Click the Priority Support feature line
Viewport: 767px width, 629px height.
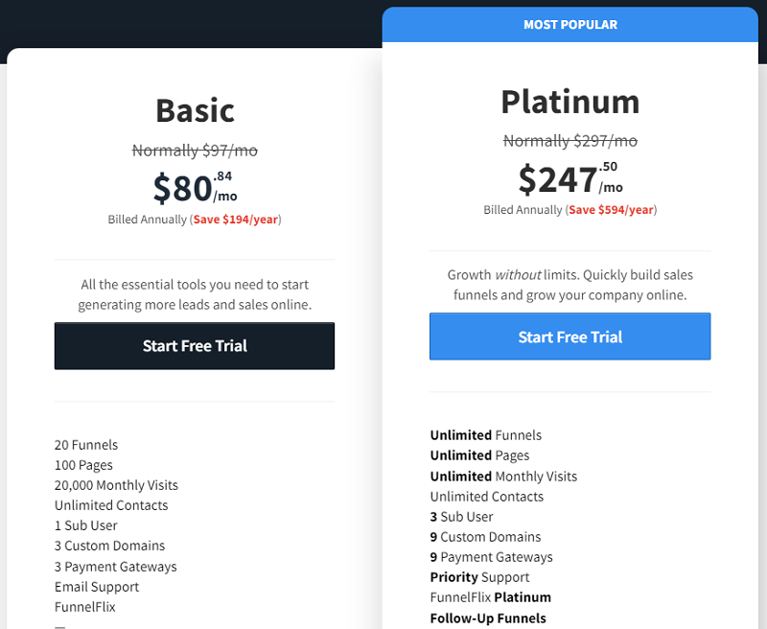click(479, 577)
